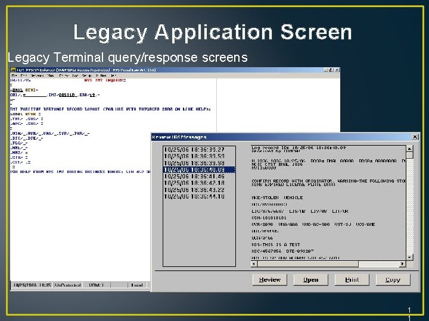Open the Setup menu in Enforcer window
The image size is (429, 321).
coord(87,75)
